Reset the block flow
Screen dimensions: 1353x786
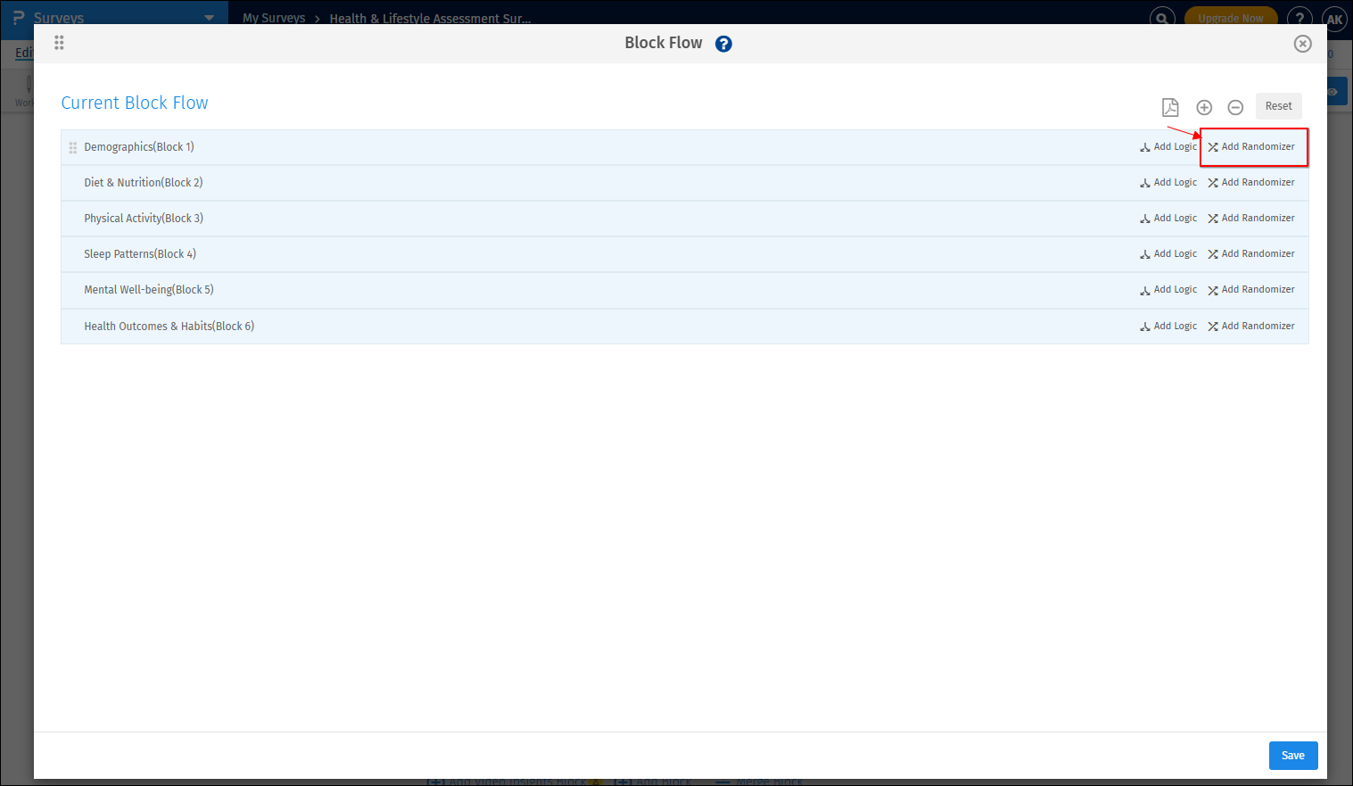[x=1278, y=105]
